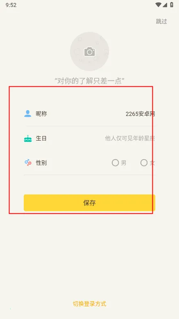Open the 生日 date picker field
The image size is (179, 319).
click(x=89, y=139)
